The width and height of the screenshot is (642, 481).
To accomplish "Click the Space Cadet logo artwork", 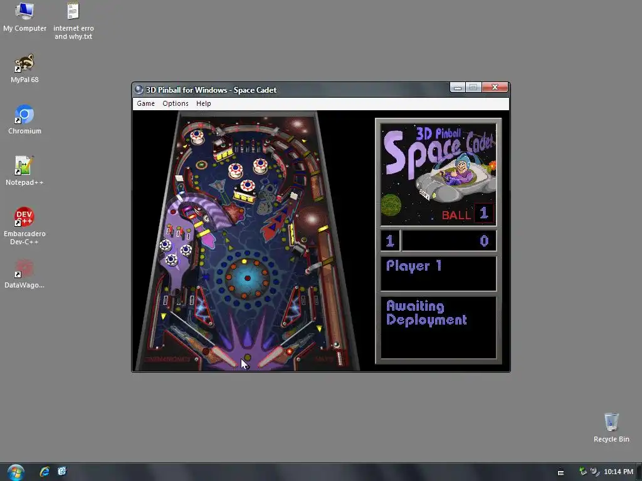I will pyautogui.click(x=438, y=175).
